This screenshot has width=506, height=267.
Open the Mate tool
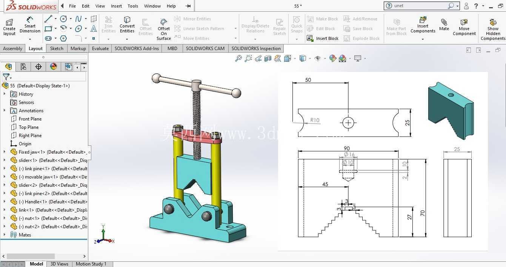pos(444,24)
